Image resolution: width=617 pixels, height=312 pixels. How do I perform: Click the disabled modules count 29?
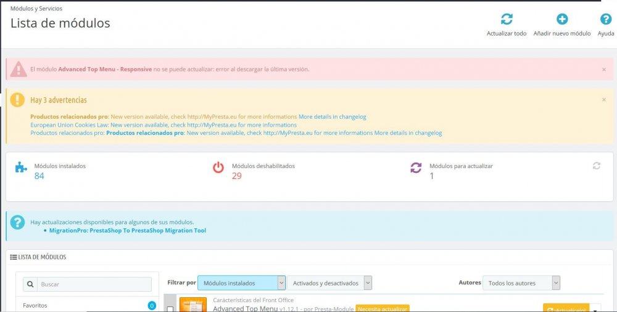click(236, 176)
